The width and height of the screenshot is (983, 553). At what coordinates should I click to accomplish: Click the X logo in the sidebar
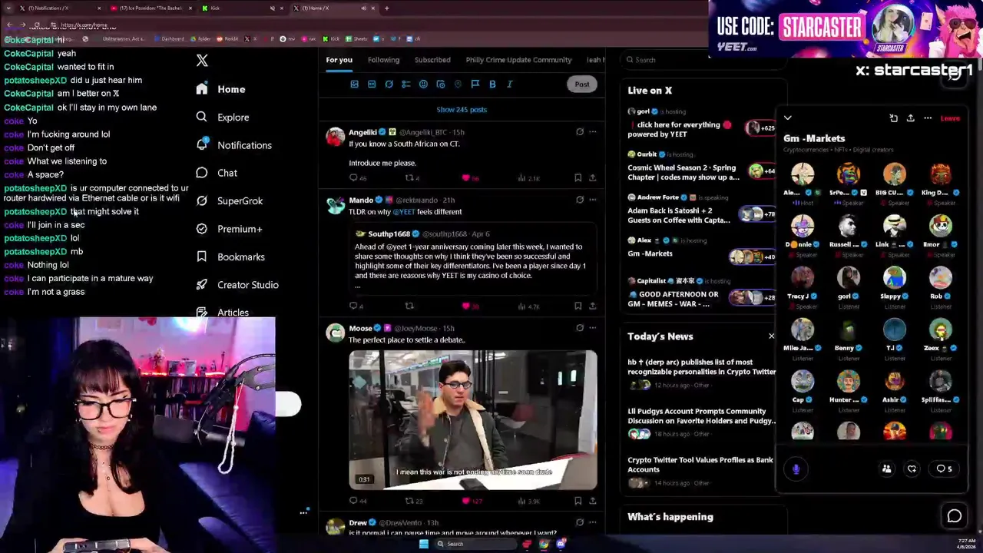[202, 61]
